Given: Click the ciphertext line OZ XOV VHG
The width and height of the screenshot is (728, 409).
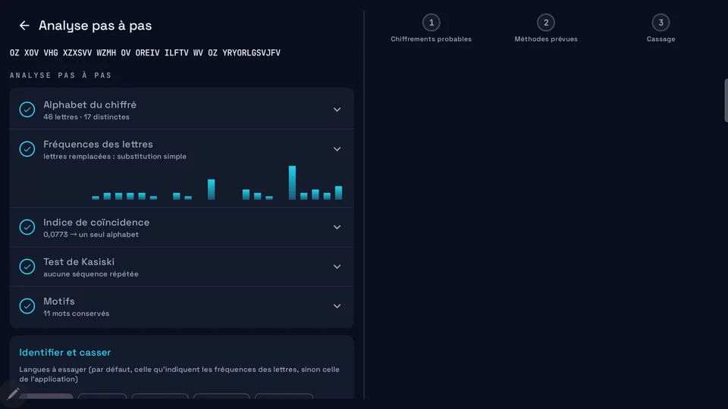Looking at the screenshot, I should pos(145,53).
